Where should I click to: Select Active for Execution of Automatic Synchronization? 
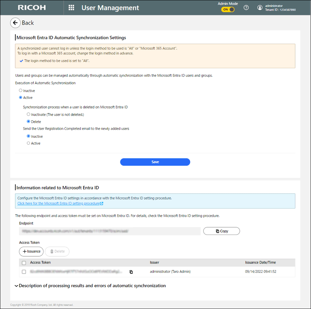[21, 97]
